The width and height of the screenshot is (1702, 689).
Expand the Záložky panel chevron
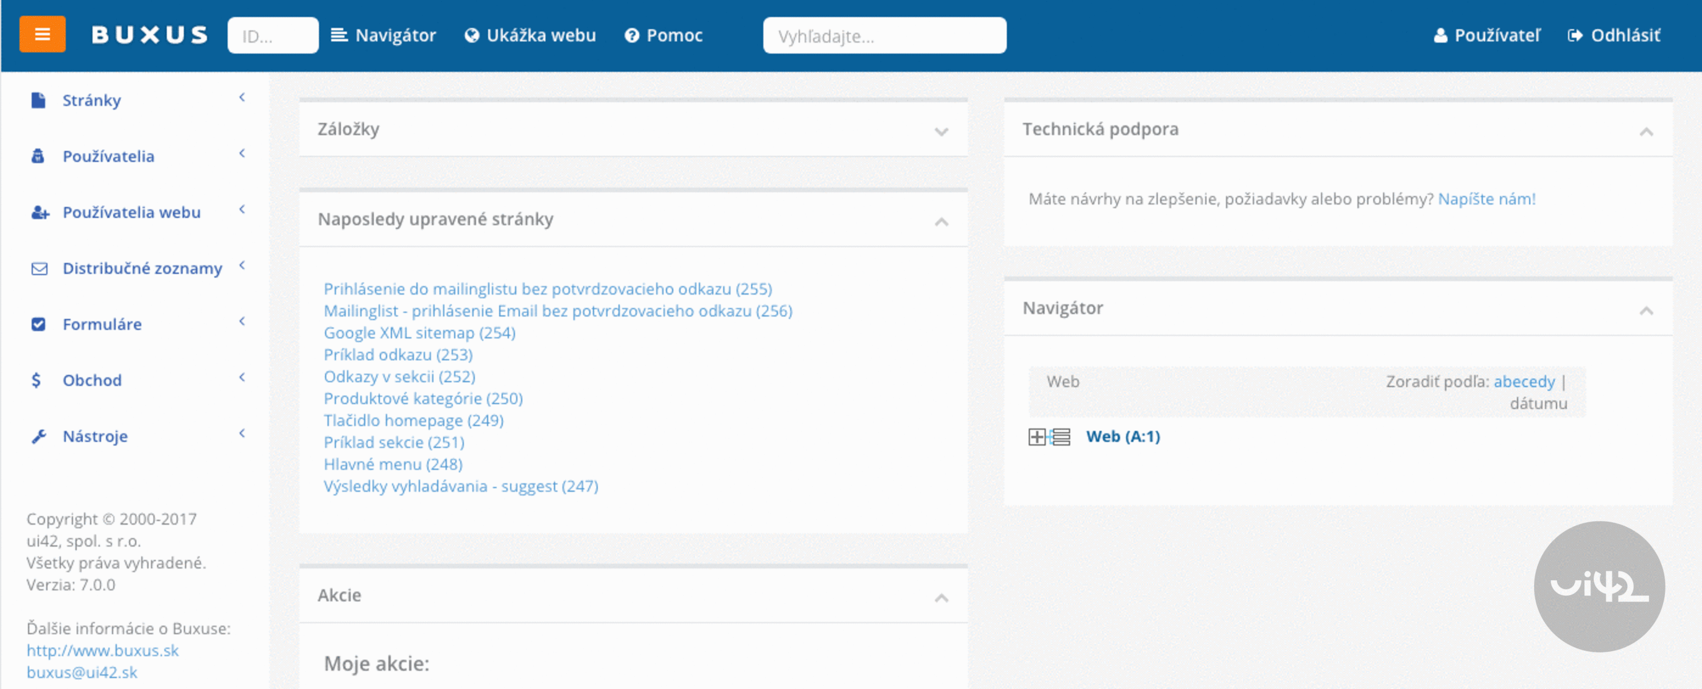click(941, 131)
